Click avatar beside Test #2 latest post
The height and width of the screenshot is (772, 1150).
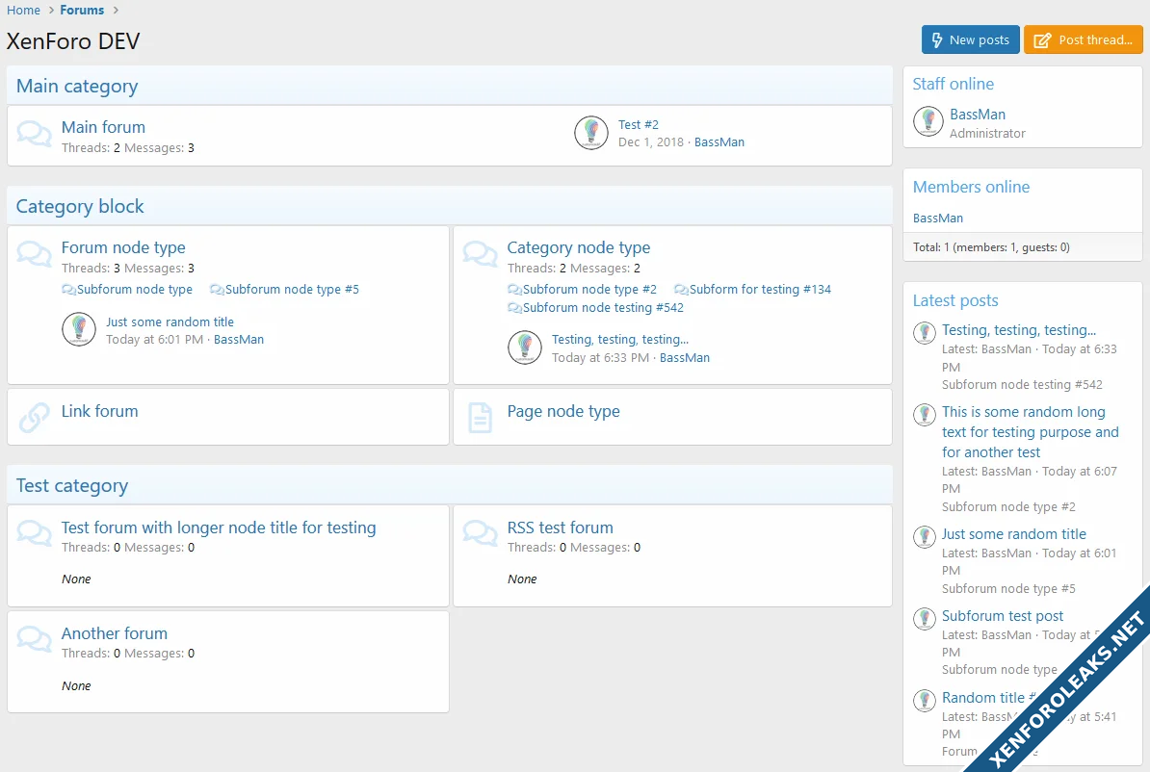pyautogui.click(x=591, y=133)
